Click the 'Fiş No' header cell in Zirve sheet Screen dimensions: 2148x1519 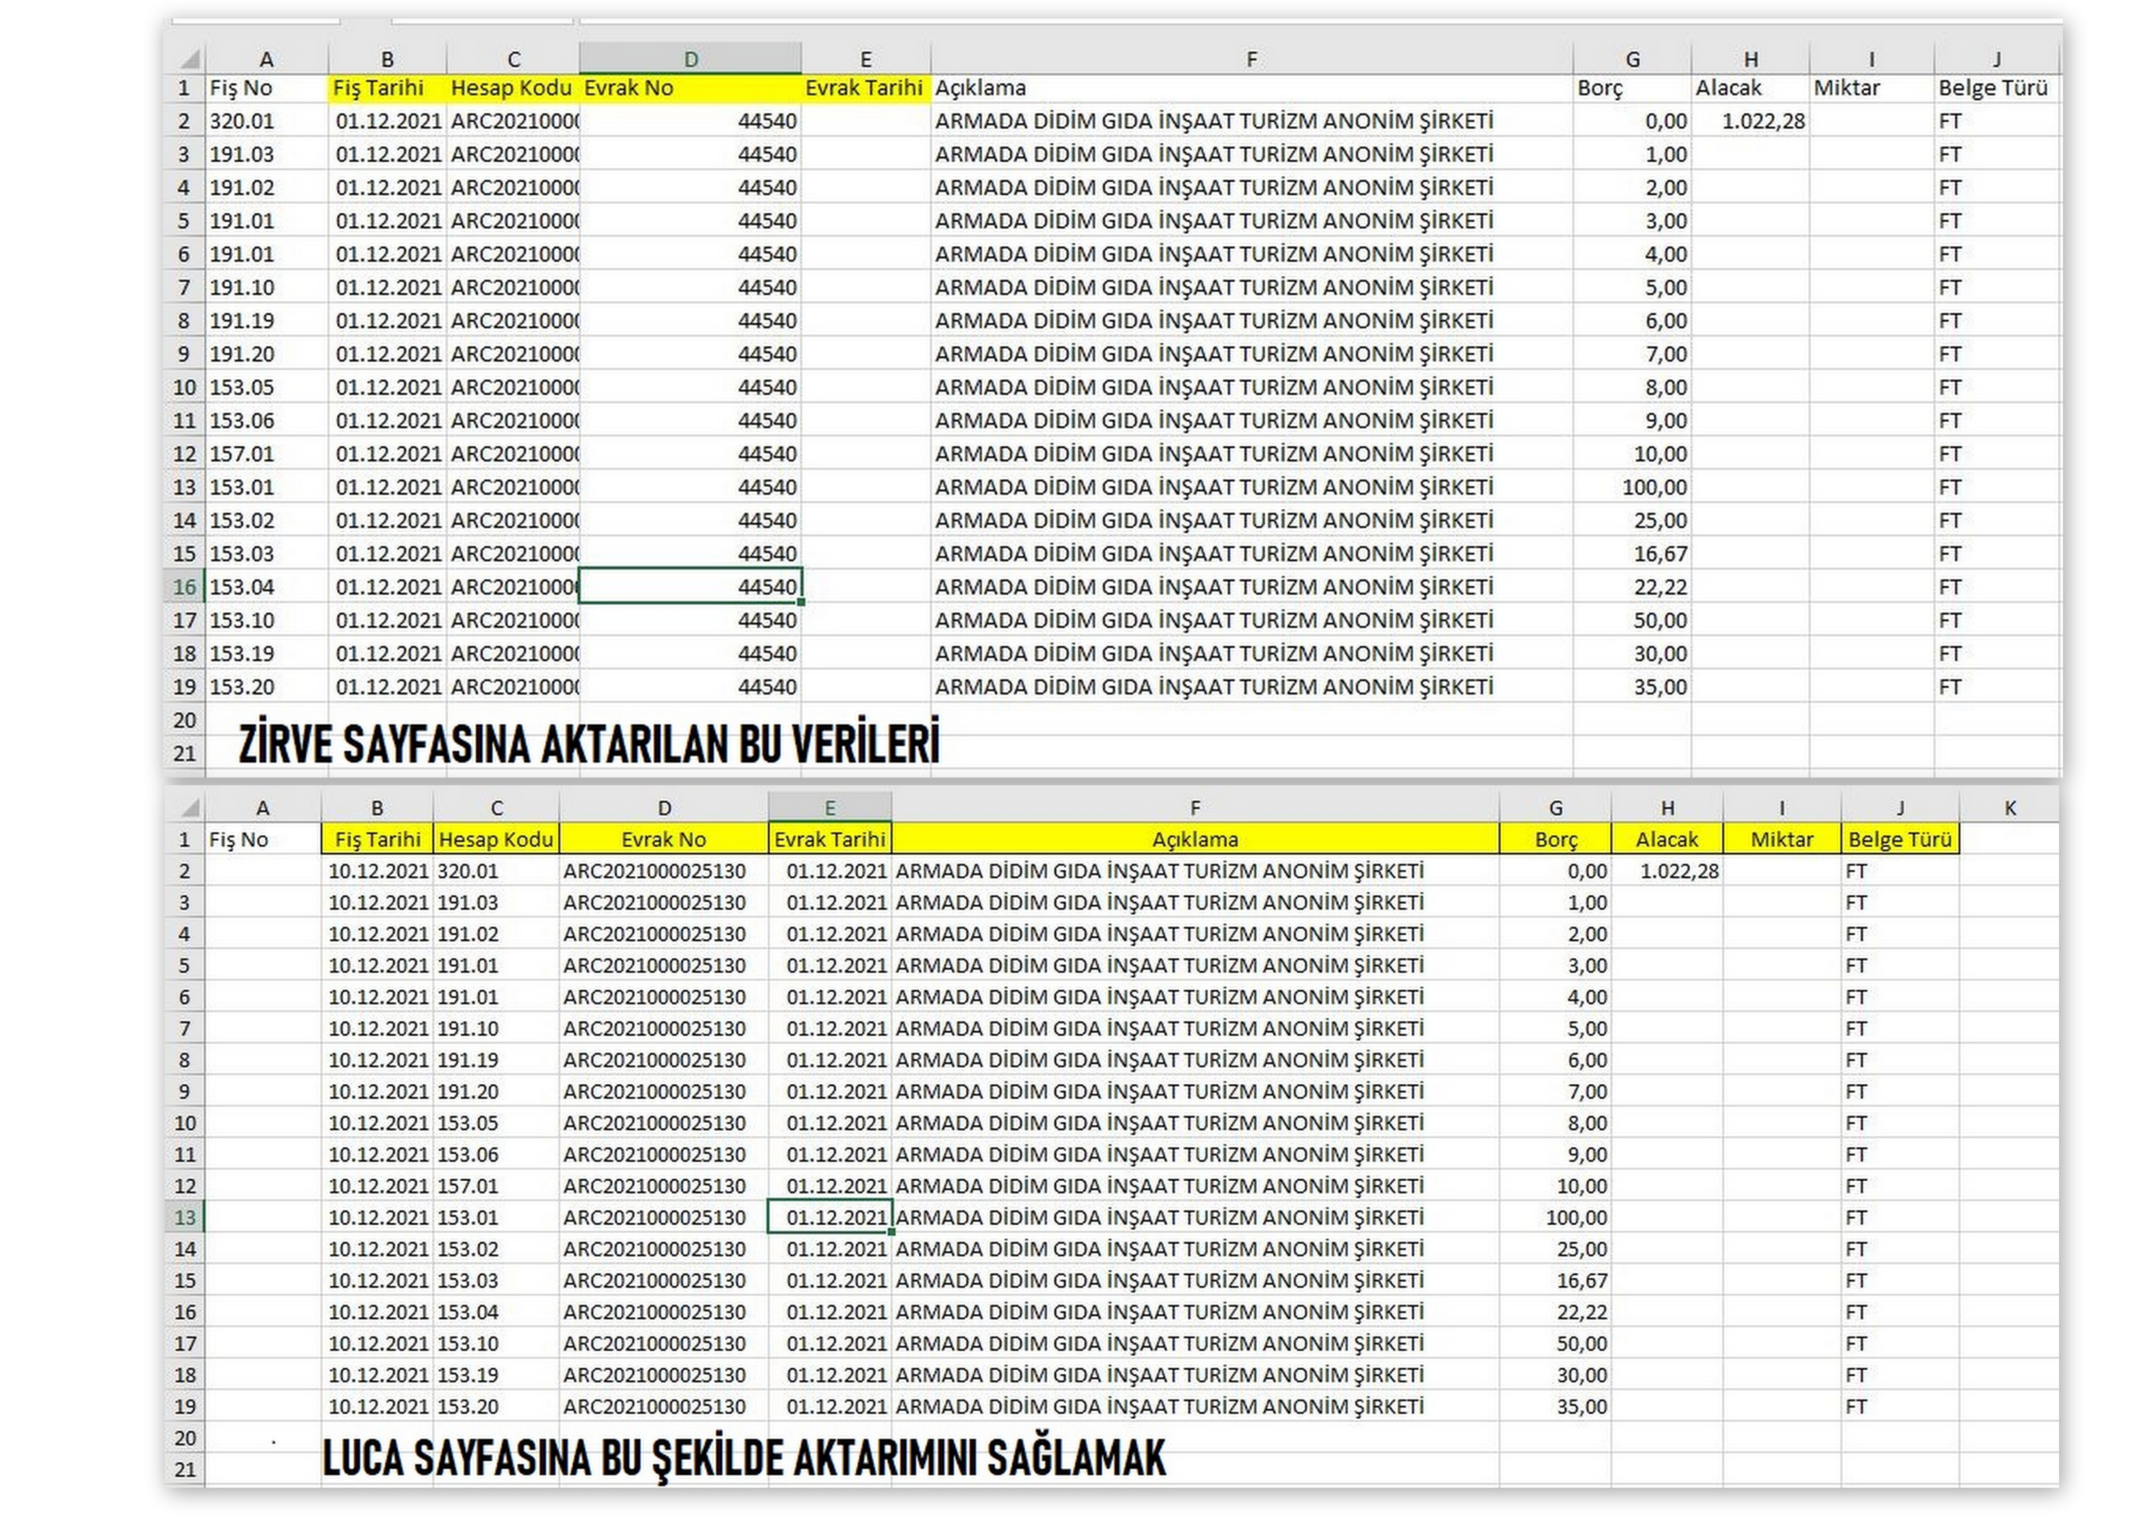point(267,88)
